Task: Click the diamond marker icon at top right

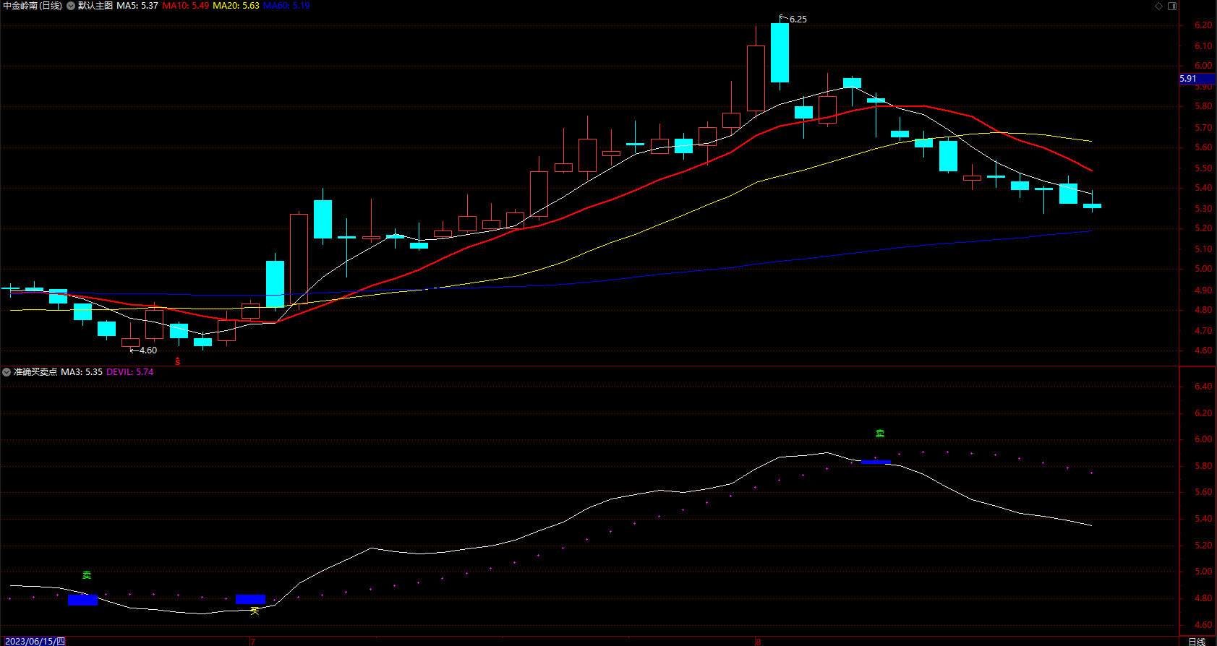Action: (x=1158, y=6)
